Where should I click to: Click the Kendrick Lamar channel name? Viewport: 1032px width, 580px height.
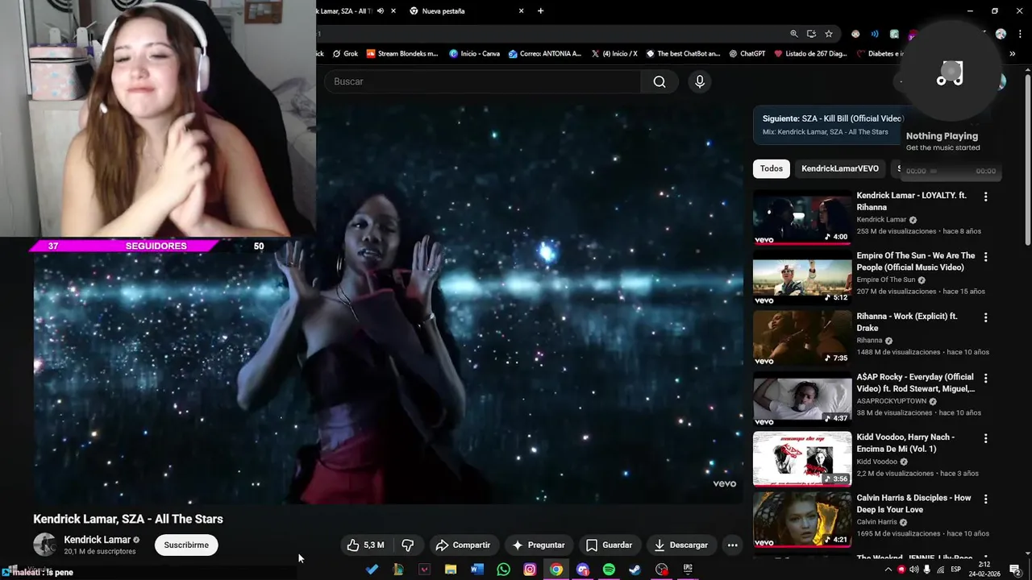tap(97, 540)
